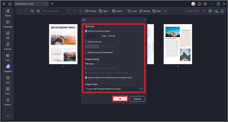Image resolution: width=228 pixels, height=122 pixels.
Task: Click Extract in the toolbar
Action: [91, 11]
